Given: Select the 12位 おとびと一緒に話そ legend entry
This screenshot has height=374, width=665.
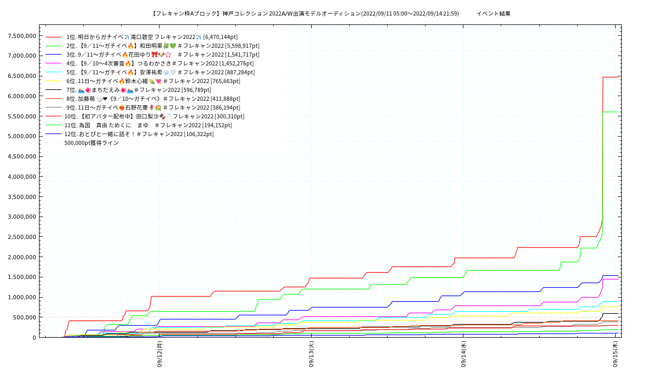Looking at the screenshot, I should point(139,134).
